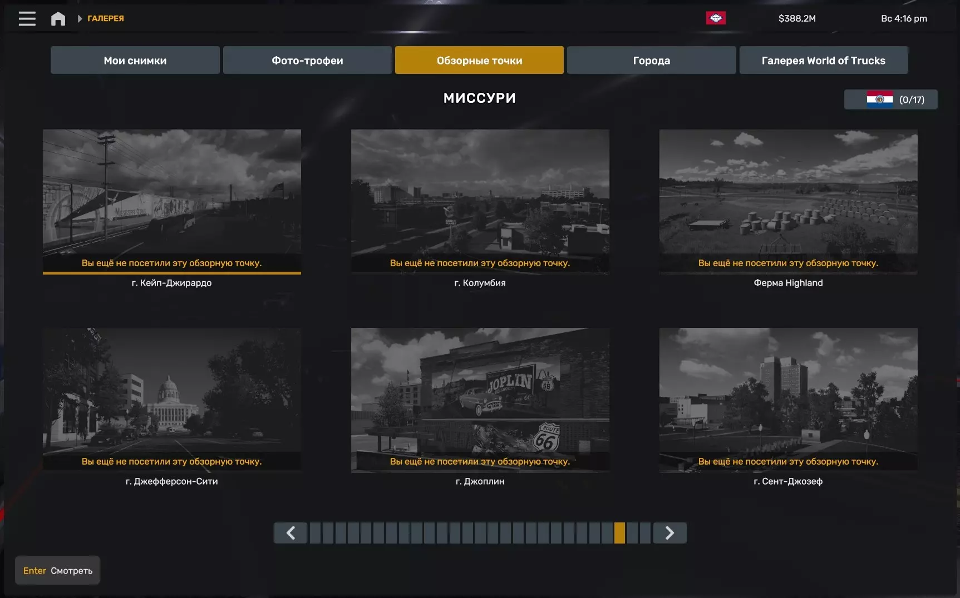Click the not-visited notice on Сент-Джозеф thumbnail

point(788,461)
